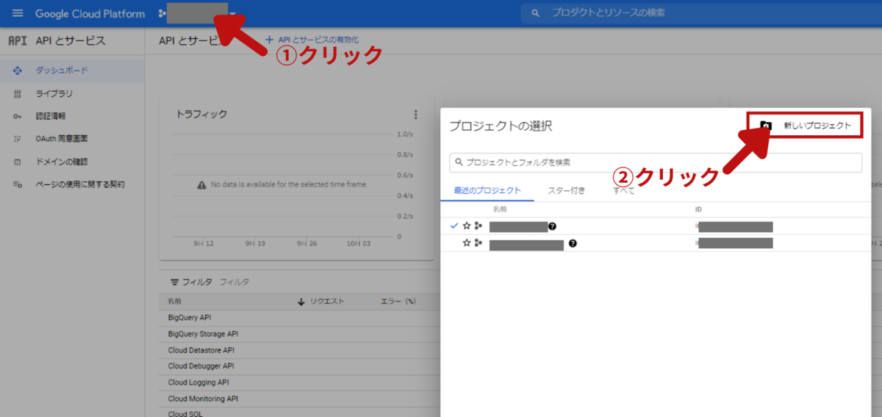The width and height of the screenshot is (882, 417).
Task: Click the 新しいプロジェクト button in dialog
Action: point(805,126)
